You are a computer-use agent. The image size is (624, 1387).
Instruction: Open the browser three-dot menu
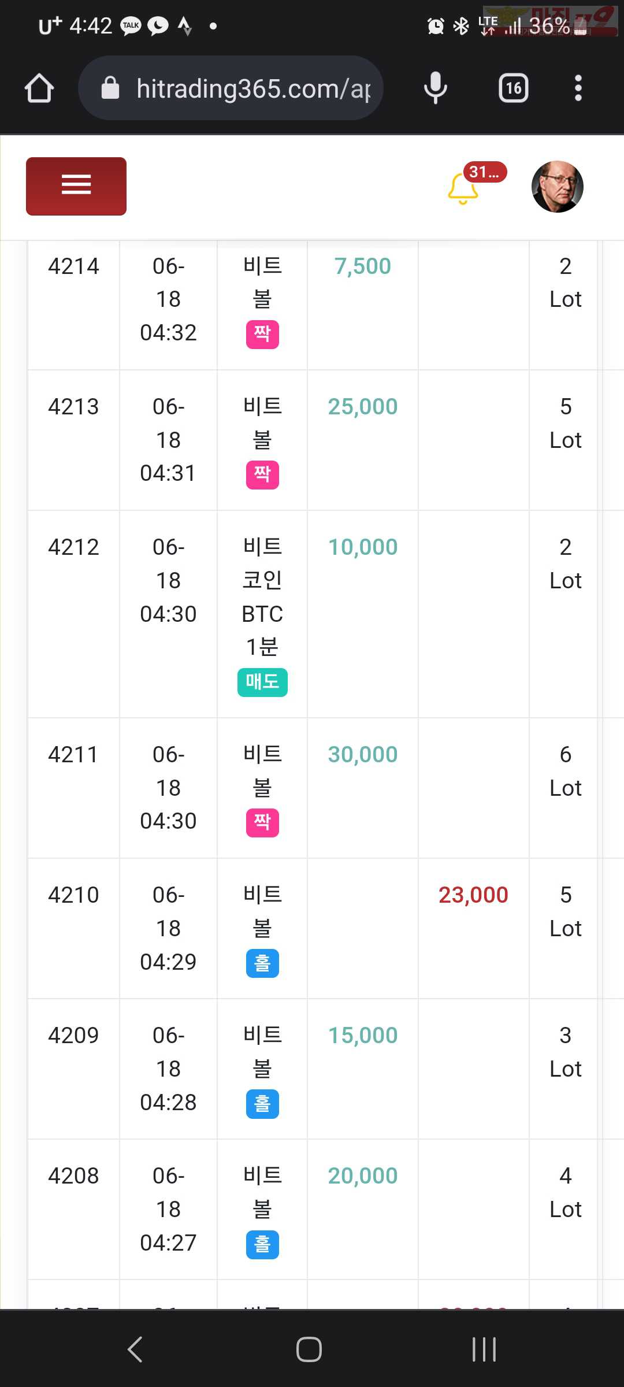pos(578,88)
